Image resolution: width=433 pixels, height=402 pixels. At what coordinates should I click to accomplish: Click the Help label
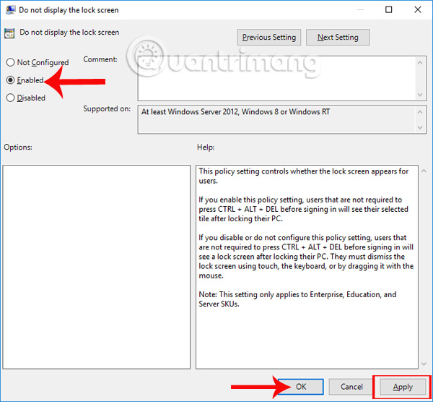[x=206, y=147]
